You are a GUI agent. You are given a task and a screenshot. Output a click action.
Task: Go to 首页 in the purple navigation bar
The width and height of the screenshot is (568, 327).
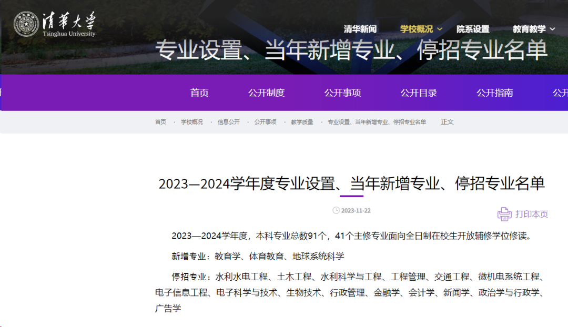click(199, 93)
